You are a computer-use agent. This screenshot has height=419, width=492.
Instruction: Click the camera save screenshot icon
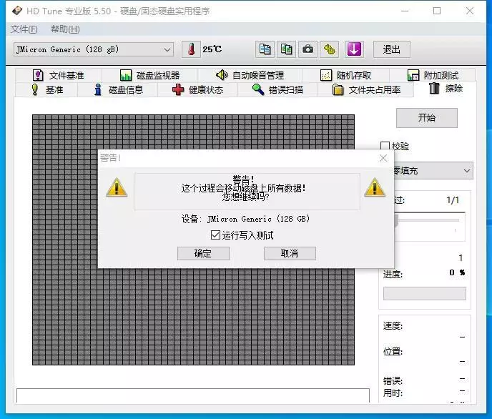tap(307, 49)
